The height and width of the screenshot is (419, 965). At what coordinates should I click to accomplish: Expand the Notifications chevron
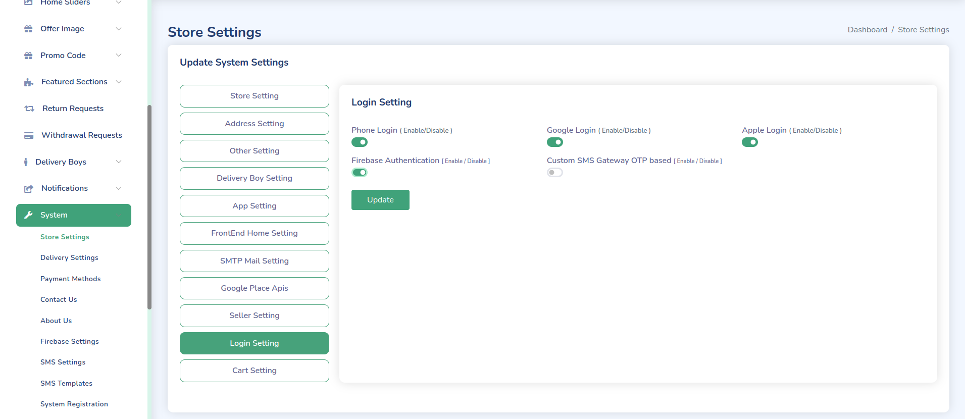click(x=119, y=188)
